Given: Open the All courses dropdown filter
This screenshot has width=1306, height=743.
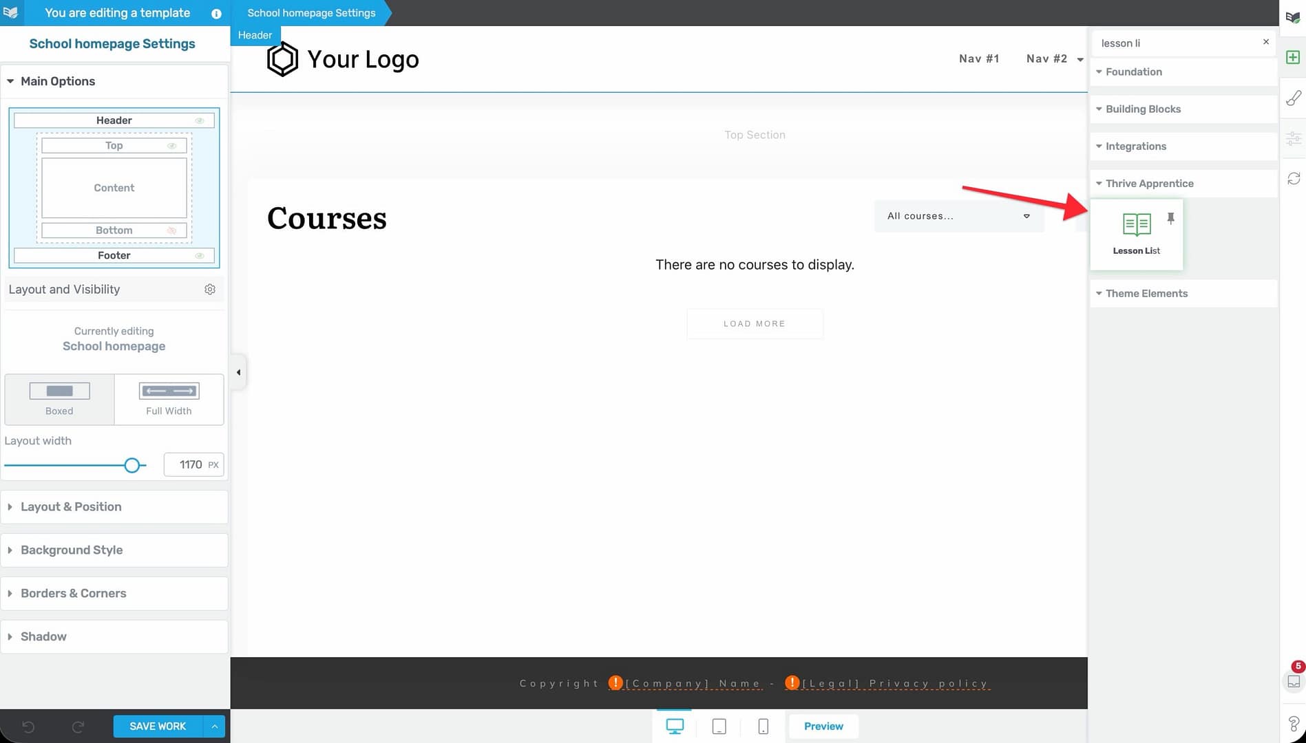Looking at the screenshot, I should point(958,216).
